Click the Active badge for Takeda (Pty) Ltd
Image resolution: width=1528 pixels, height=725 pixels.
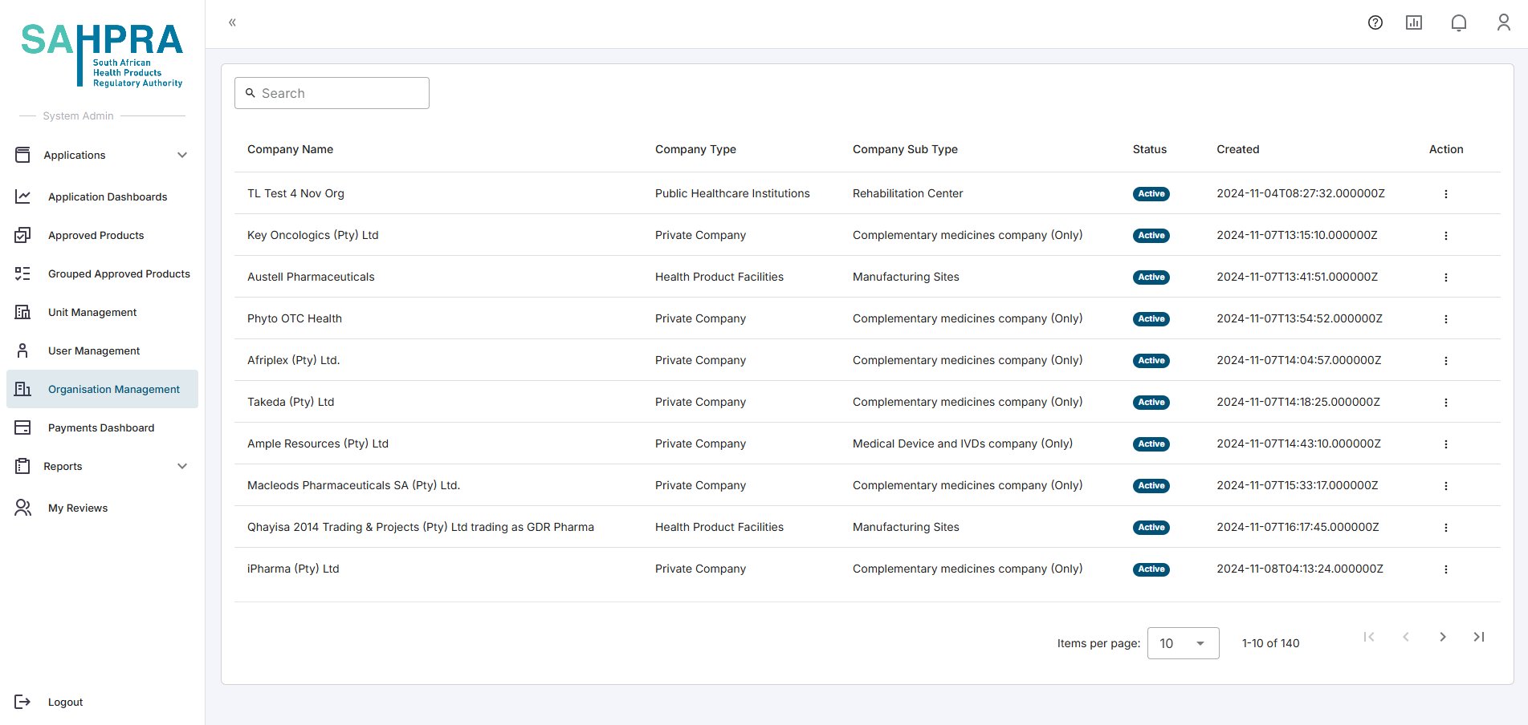pos(1151,403)
